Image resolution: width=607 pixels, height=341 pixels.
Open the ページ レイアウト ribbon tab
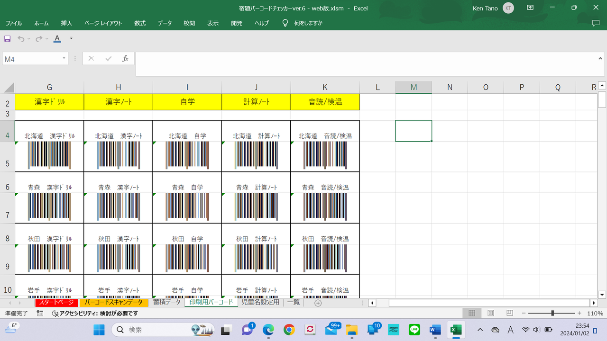103,23
